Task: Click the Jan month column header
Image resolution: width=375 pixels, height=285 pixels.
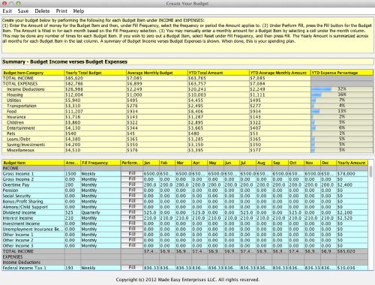Action: (151, 163)
